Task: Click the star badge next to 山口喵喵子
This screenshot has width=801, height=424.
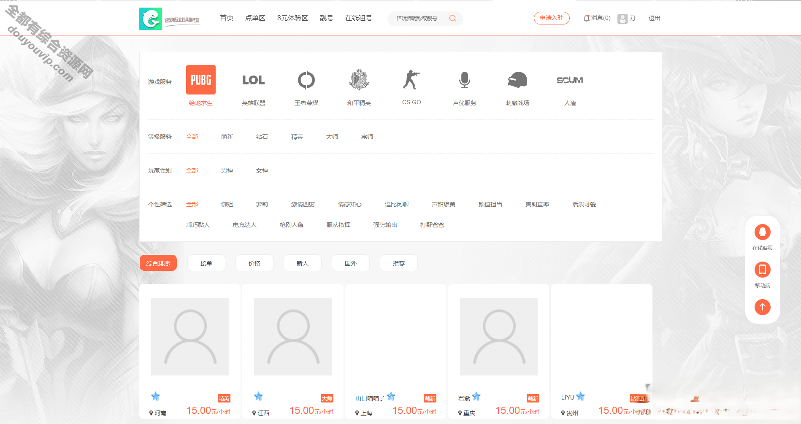Action: 391,396
